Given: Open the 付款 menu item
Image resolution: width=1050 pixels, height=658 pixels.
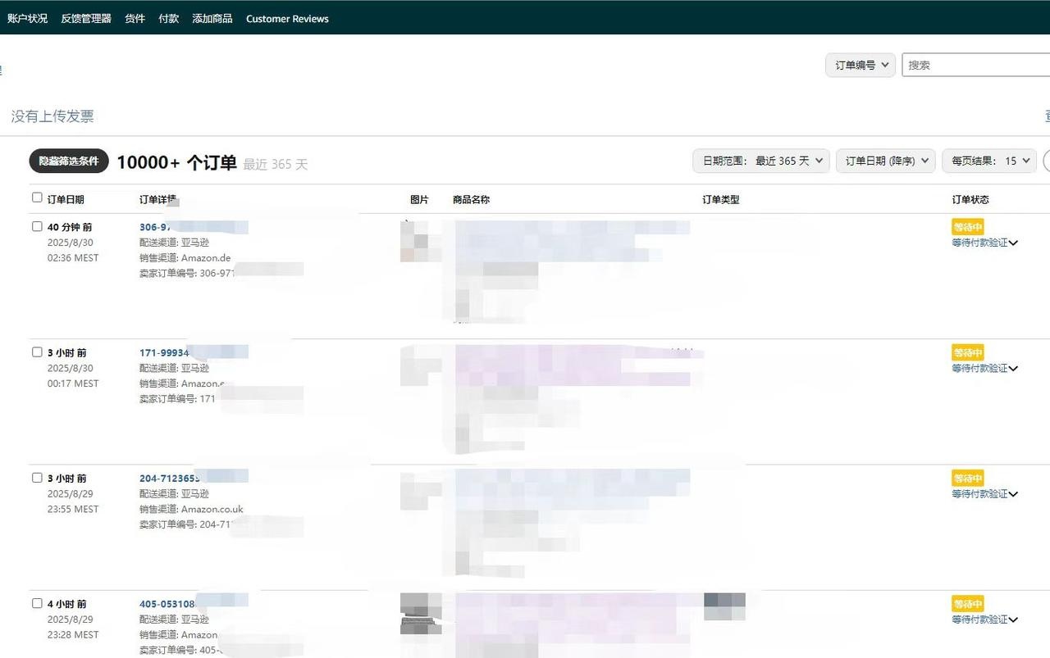Looking at the screenshot, I should 168,18.
